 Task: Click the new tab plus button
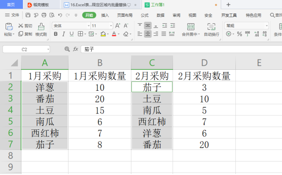(x=228, y=5)
